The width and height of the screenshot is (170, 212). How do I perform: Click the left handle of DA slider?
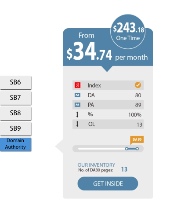[127, 149]
